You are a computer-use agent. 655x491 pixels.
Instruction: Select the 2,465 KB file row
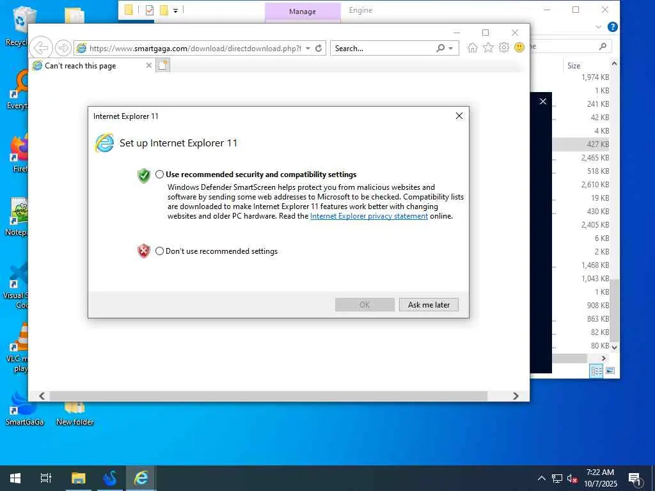click(581, 157)
